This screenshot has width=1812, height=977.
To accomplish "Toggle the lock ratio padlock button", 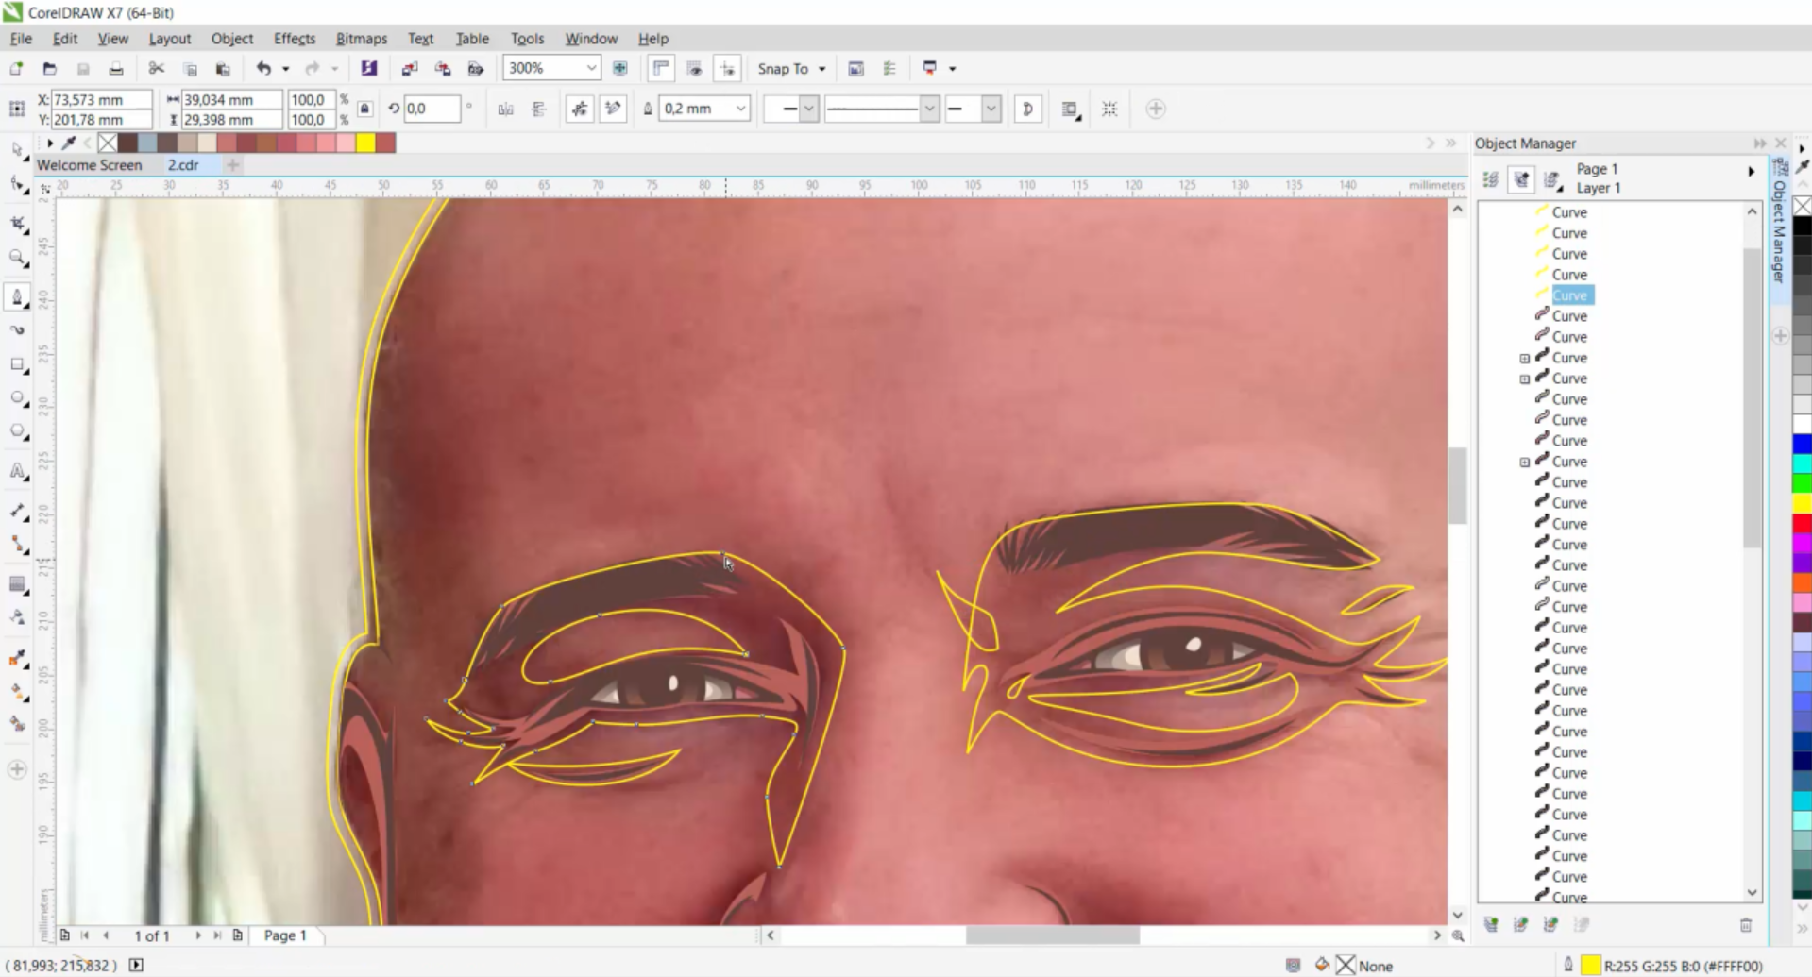I will coord(365,109).
